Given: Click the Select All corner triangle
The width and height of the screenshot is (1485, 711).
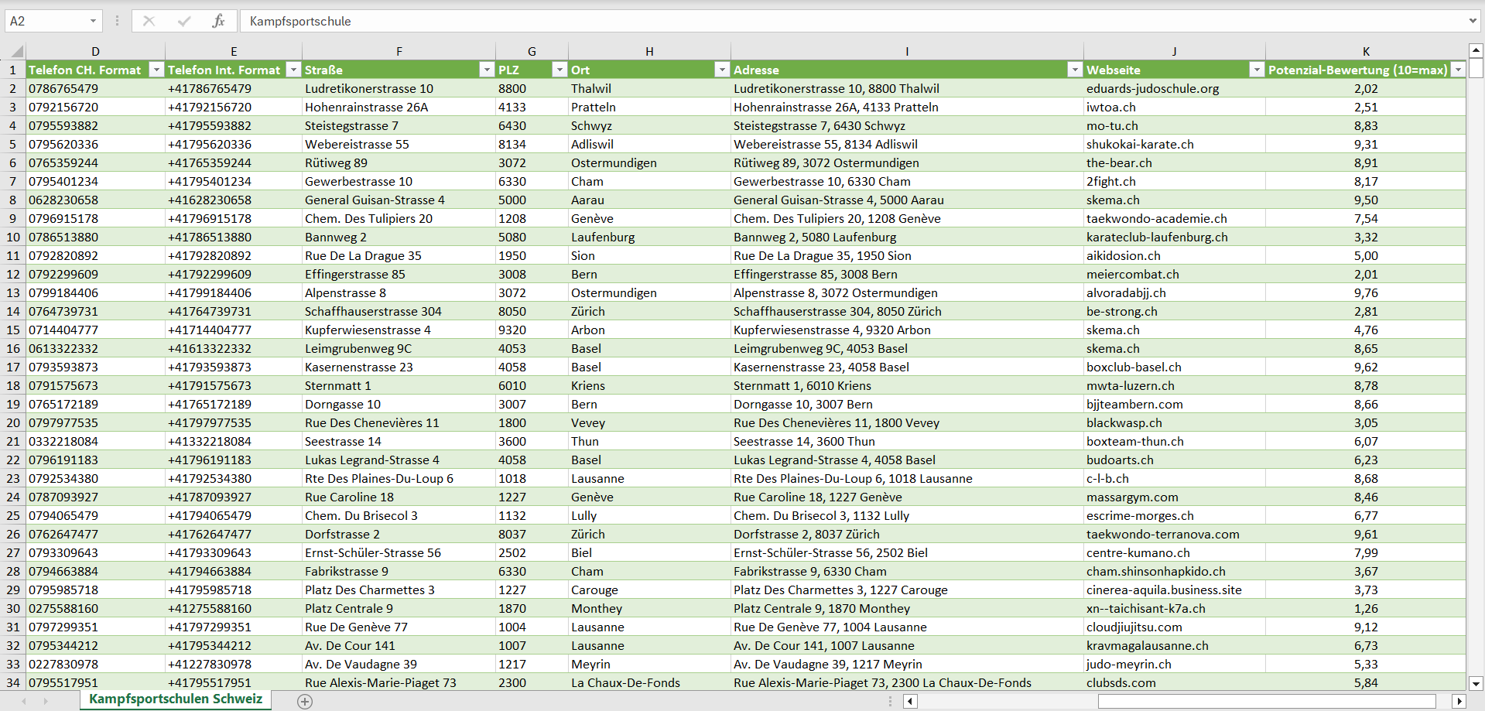Looking at the screenshot, I should coord(16,52).
